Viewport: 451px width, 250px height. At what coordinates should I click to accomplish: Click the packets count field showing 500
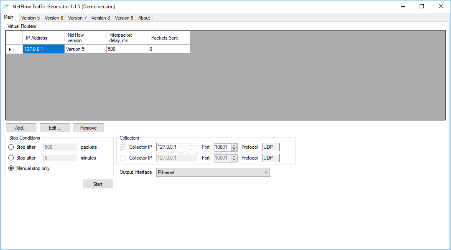61,147
